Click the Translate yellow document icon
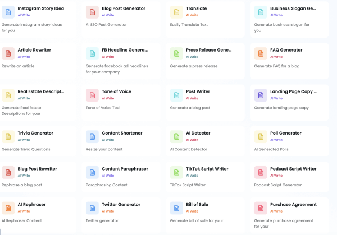The width and height of the screenshot is (337, 235). click(176, 12)
